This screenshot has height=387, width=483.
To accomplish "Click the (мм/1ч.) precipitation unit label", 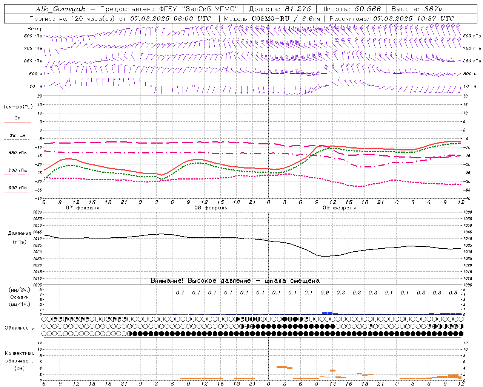I will (20, 304).
